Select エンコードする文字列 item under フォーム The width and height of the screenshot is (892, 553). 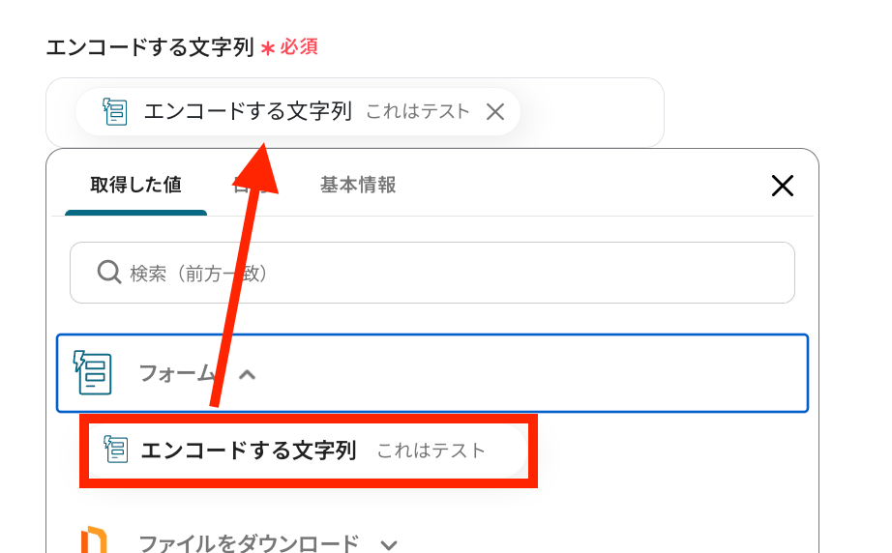pos(249,451)
